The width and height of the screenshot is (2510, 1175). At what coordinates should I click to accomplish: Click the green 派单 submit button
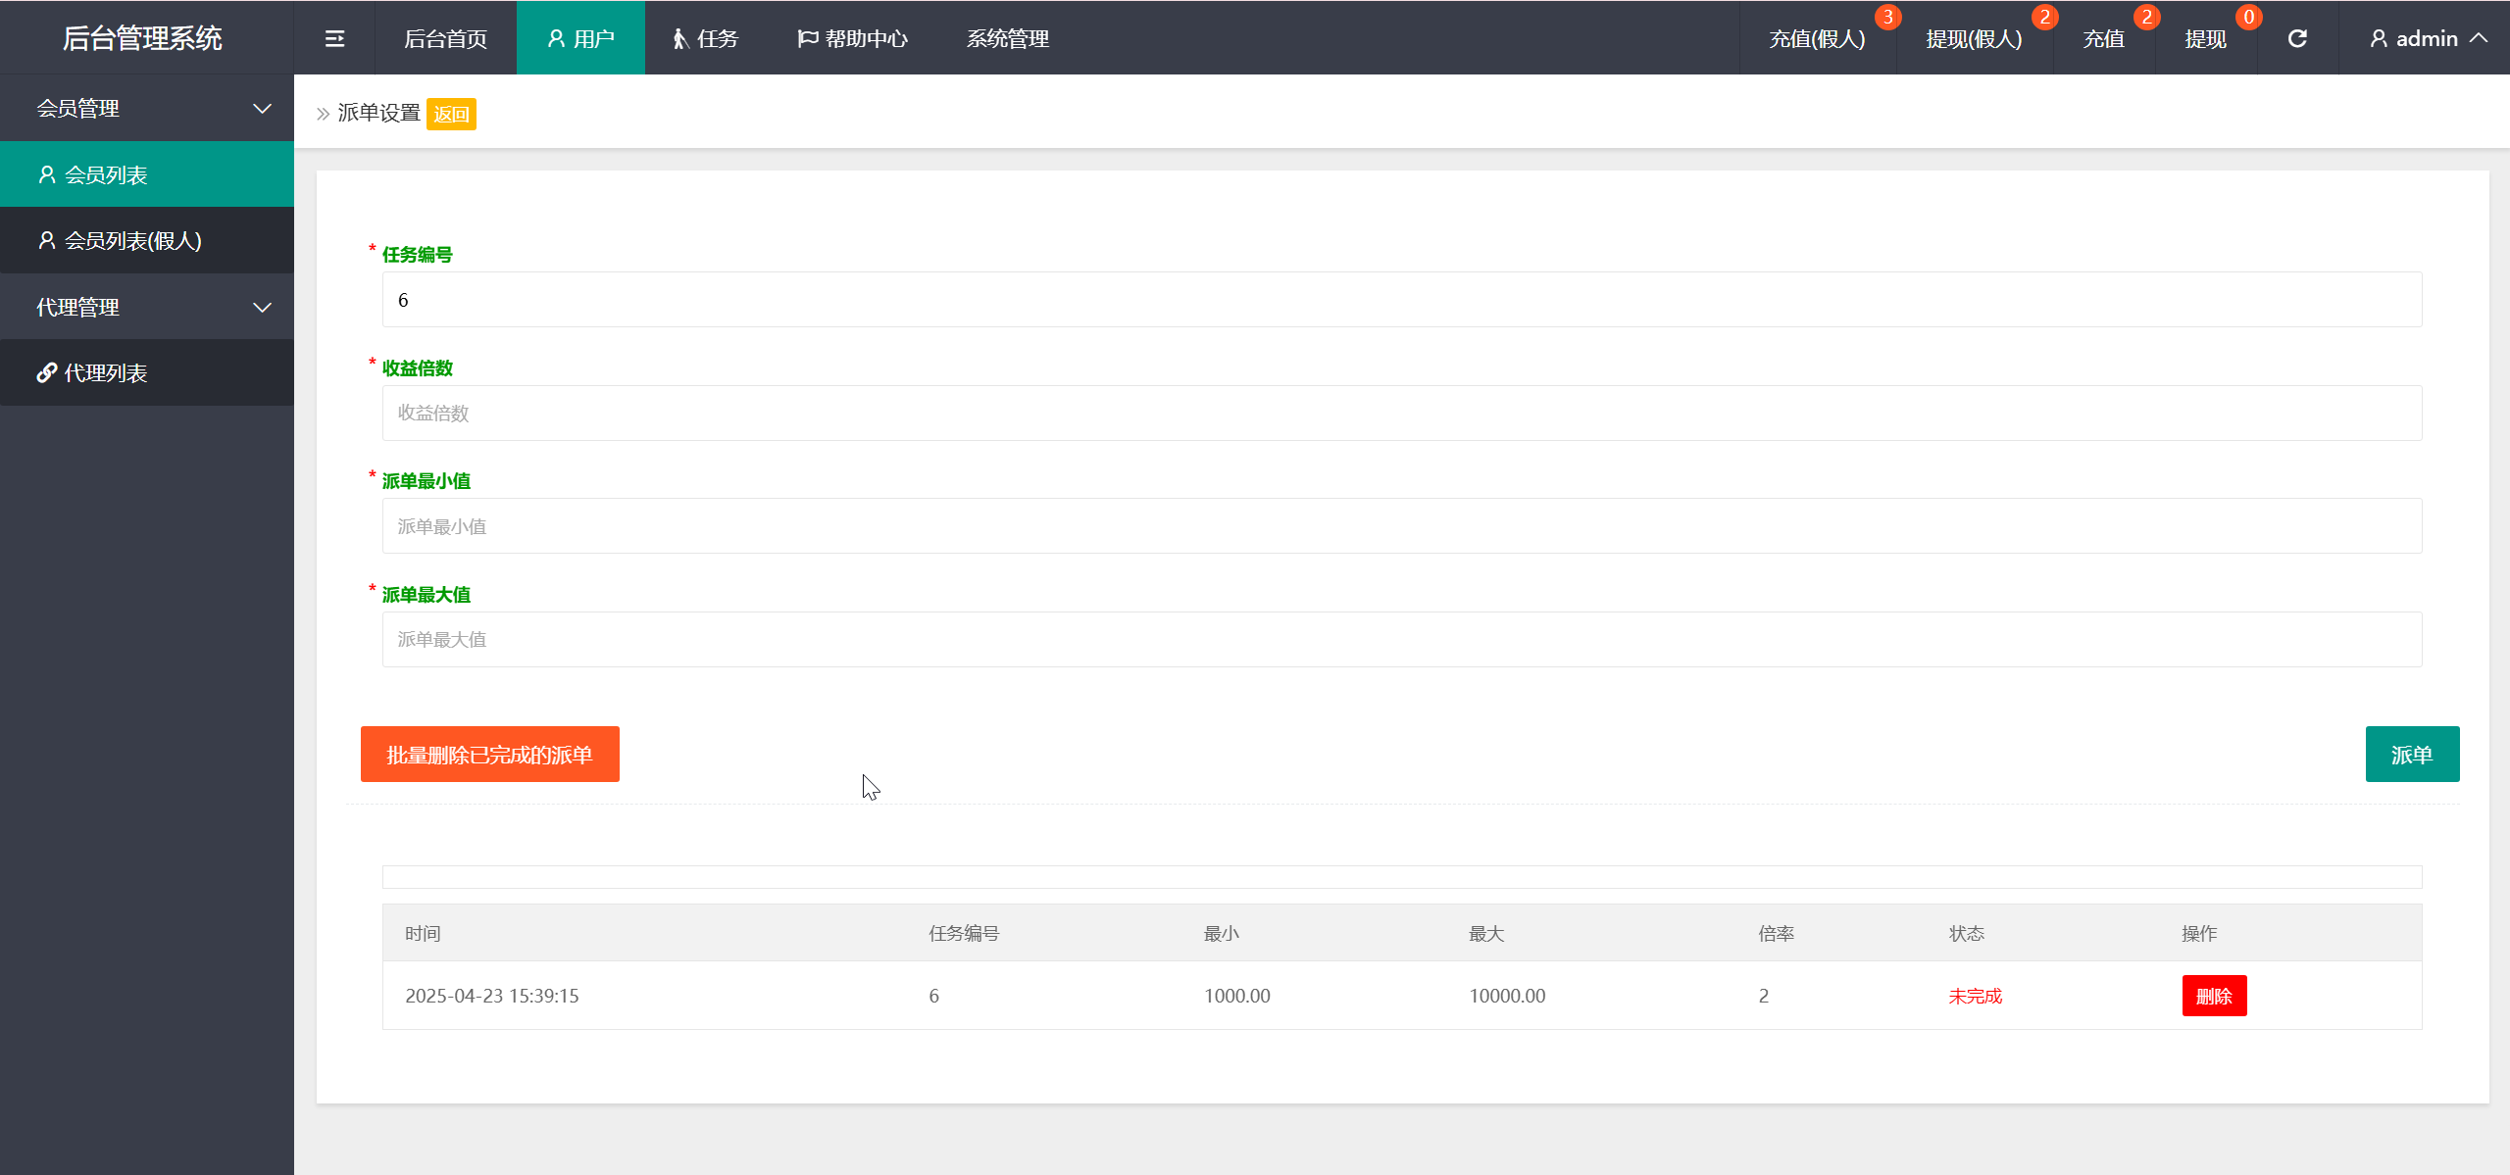[2411, 754]
